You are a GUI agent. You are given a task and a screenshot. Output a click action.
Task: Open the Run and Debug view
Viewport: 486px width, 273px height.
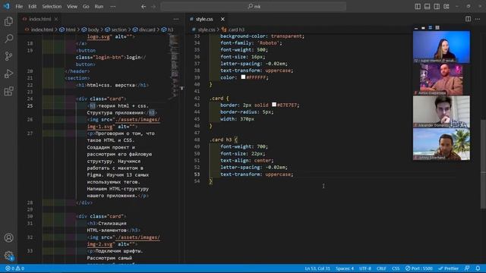[x=8, y=74]
